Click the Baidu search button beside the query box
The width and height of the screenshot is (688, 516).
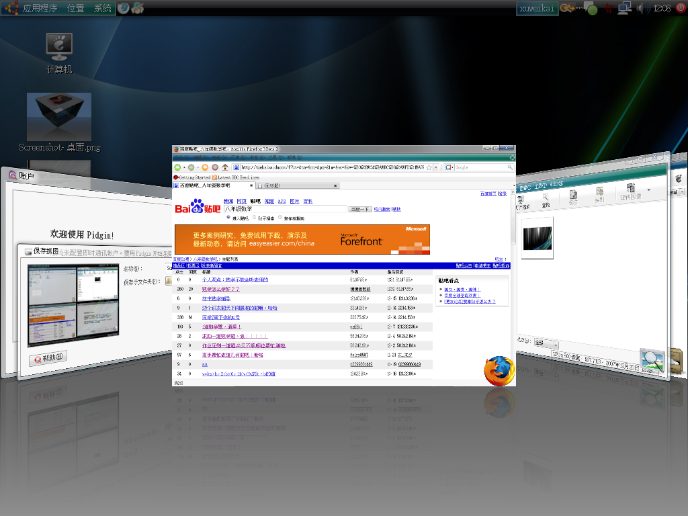click(360, 210)
